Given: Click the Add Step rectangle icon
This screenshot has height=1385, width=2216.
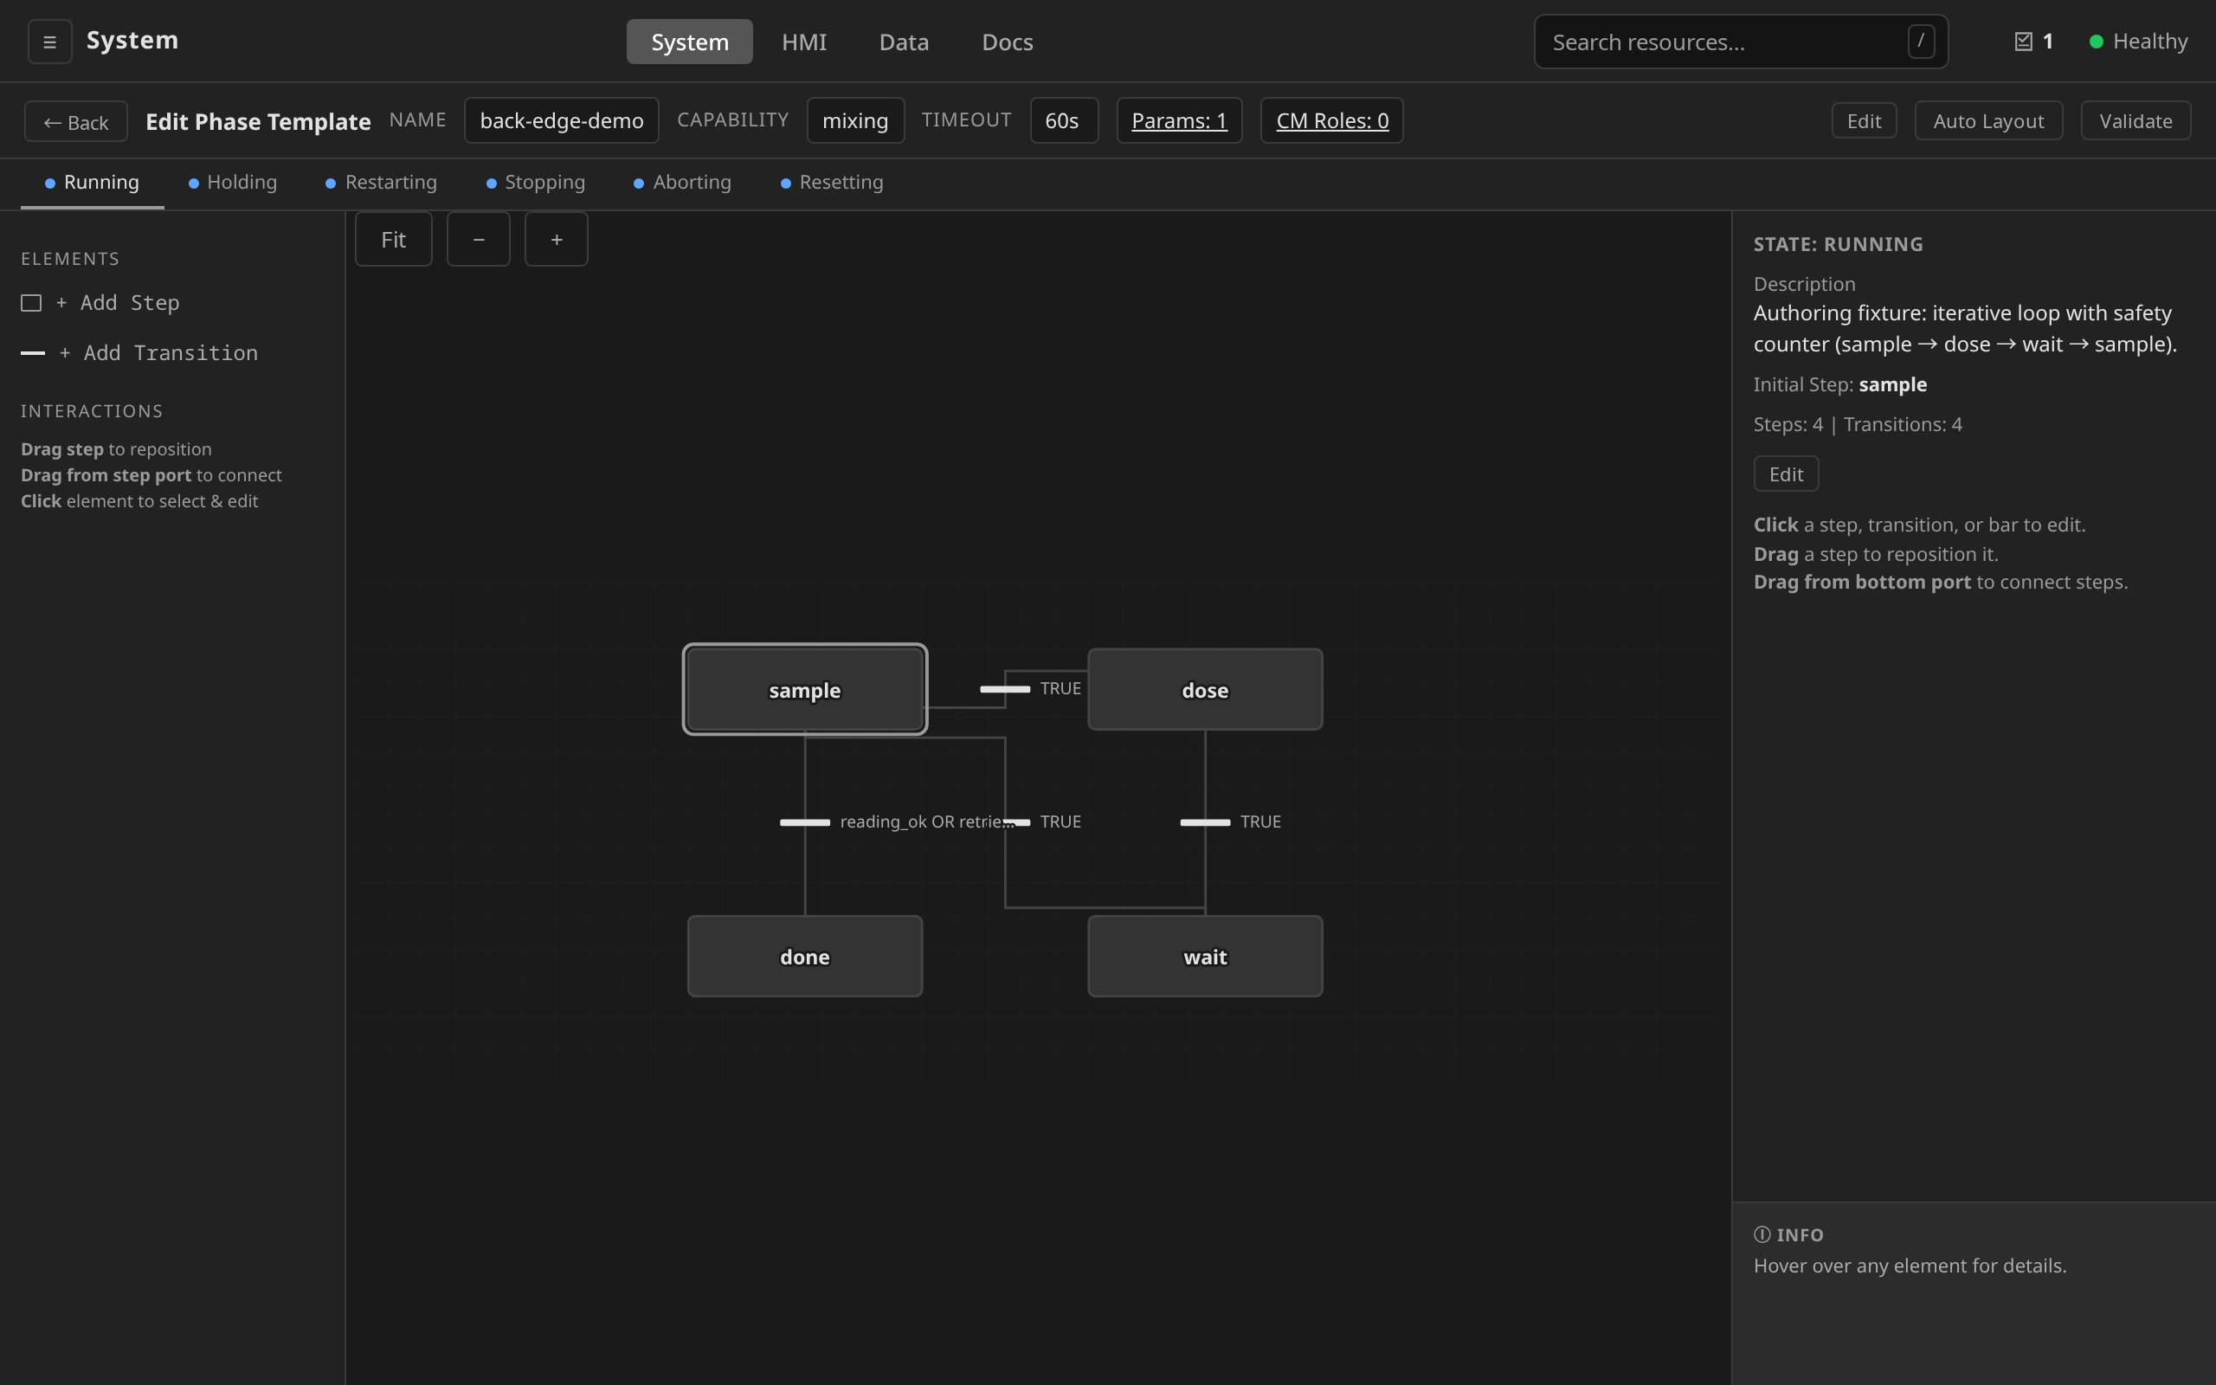Looking at the screenshot, I should (31, 303).
